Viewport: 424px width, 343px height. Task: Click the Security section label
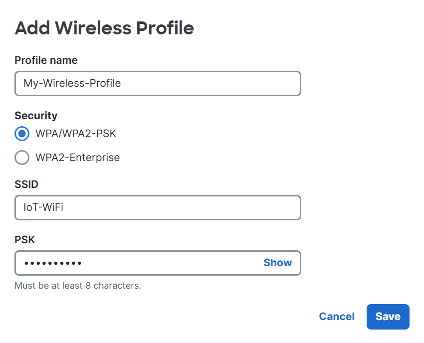(36, 116)
